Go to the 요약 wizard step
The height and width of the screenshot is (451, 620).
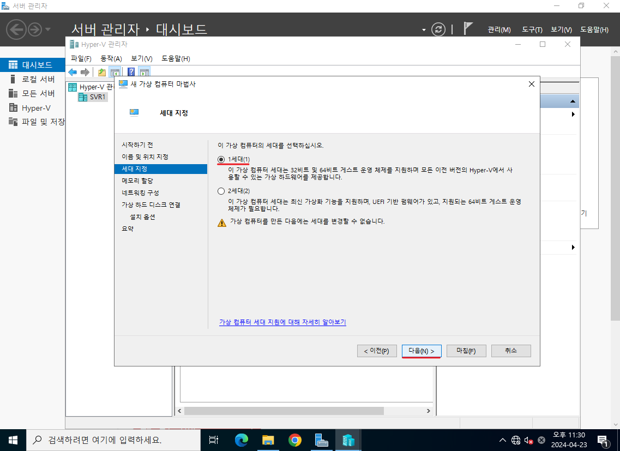pyautogui.click(x=128, y=228)
